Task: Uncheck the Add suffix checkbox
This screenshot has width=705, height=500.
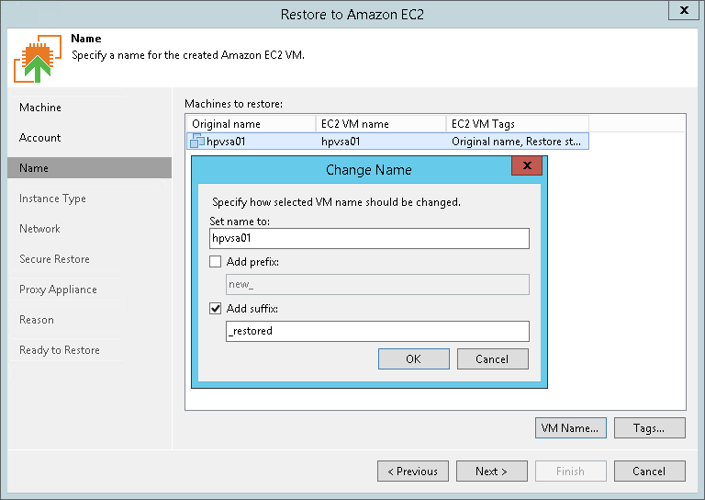Action: [x=216, y=309]
